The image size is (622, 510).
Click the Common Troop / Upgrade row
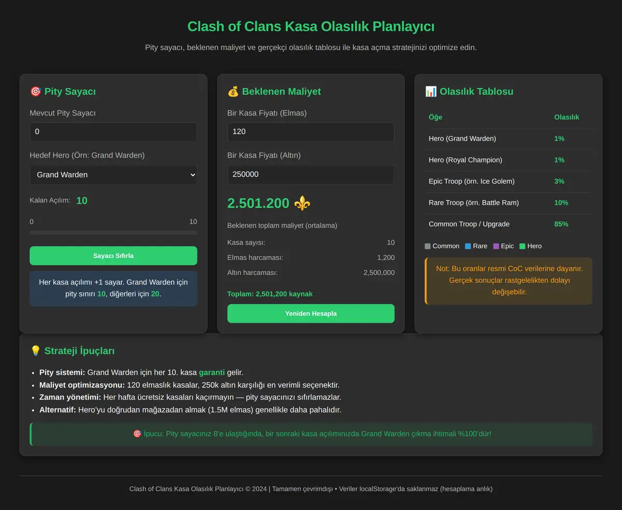508,224
